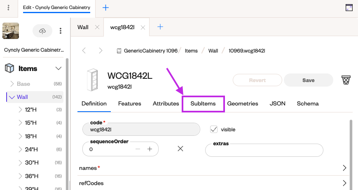Click the Items cube icon
The height and width of the screenshot is (190, 358).
click(x=9, y=68)
